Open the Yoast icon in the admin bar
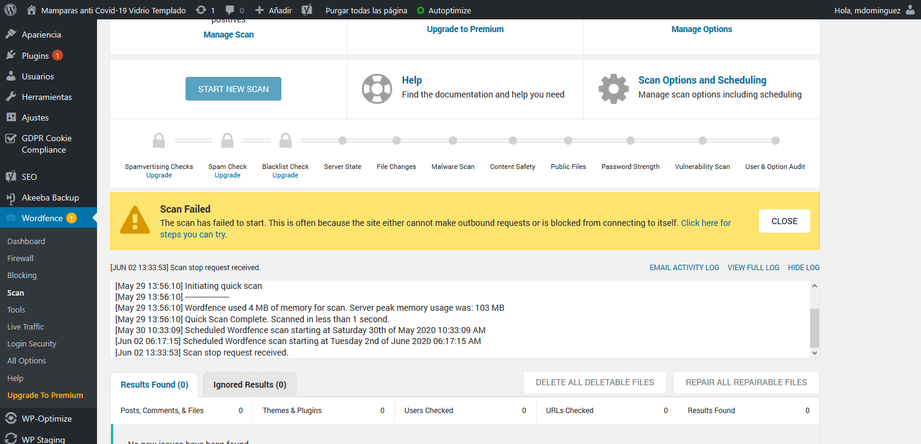Screen dimensions: 921x444 coord(307,10)
